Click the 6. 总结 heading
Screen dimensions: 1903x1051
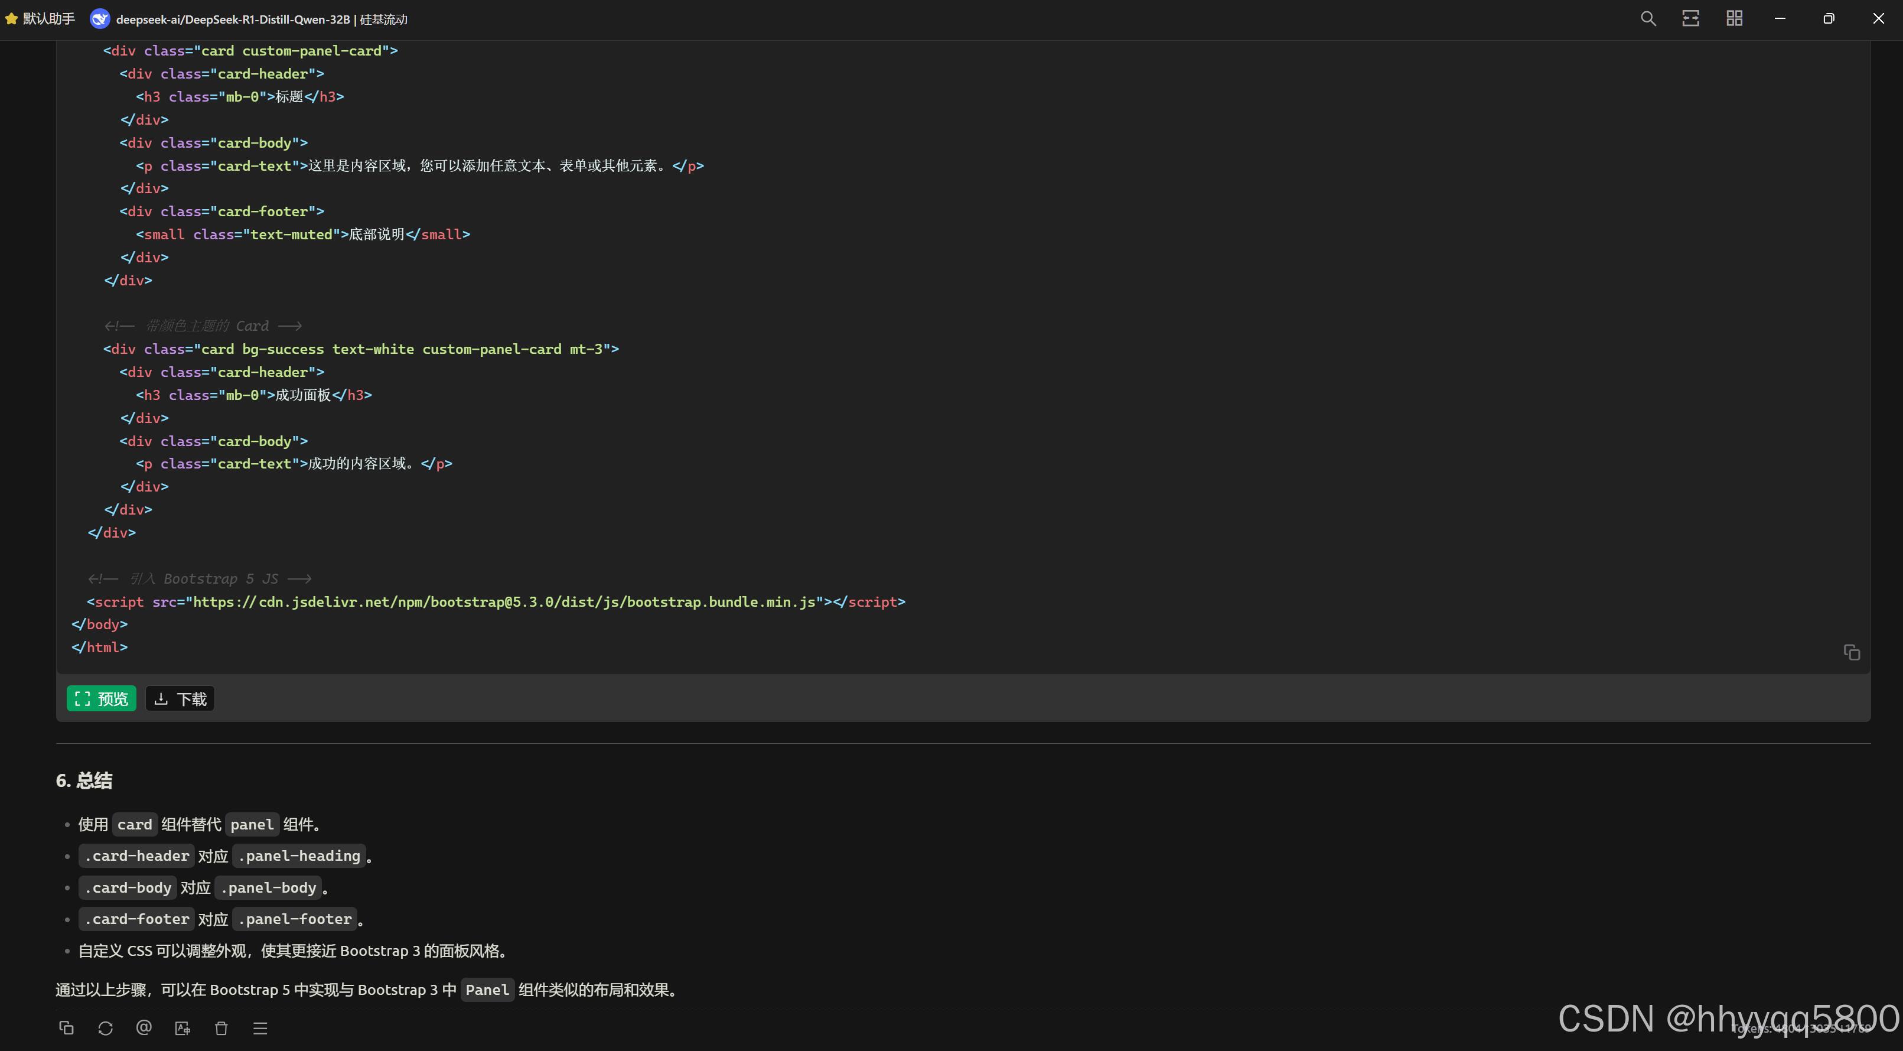coord(84,780)
